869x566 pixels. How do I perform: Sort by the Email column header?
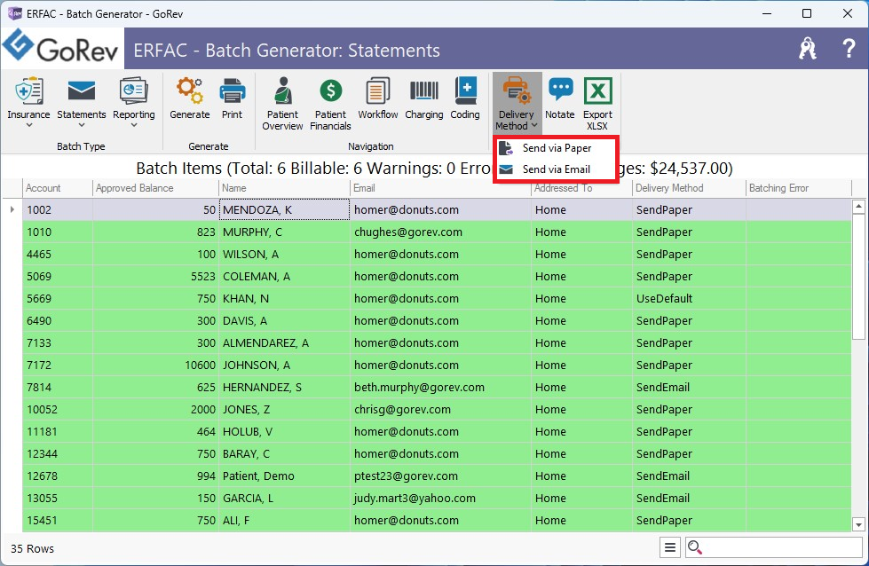click(440, 188)
